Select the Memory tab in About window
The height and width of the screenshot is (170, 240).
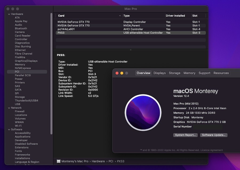[x=189, y=73]
